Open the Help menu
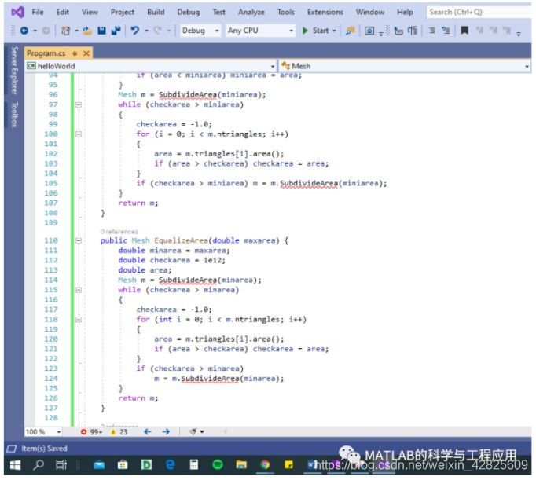 click(405, 13)
